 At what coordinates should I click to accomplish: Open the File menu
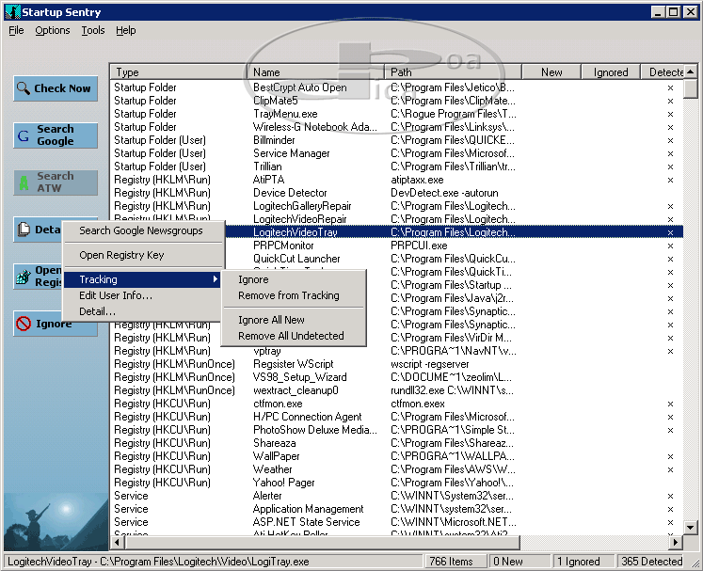point(16,30)
